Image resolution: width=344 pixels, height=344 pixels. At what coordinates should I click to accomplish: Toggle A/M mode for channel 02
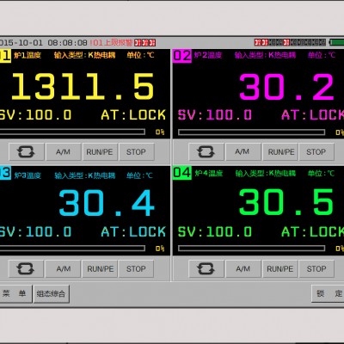[243, 152]
